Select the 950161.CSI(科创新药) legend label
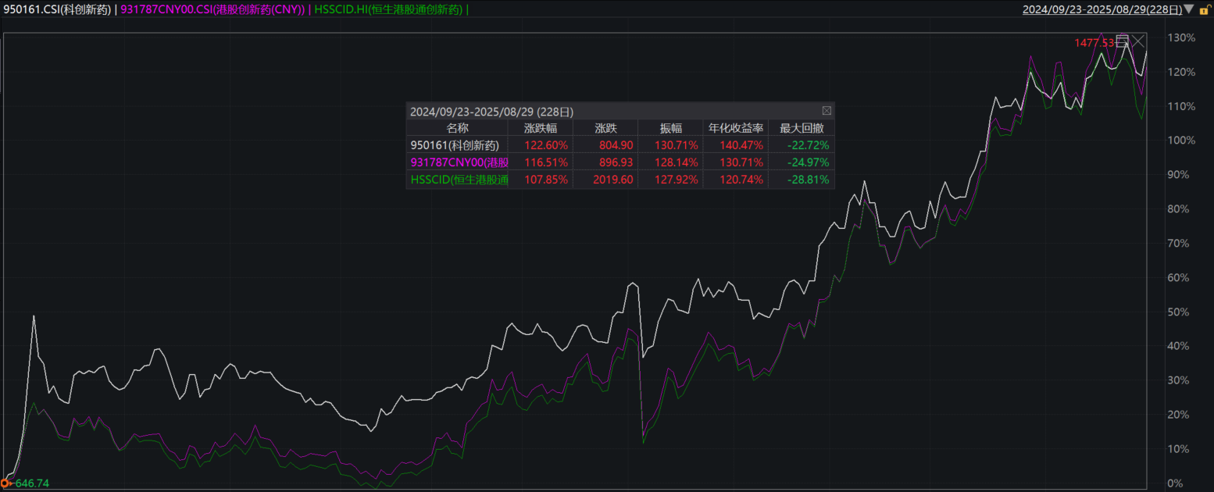This screenshot has height=492, width=1214. point(58,9)
